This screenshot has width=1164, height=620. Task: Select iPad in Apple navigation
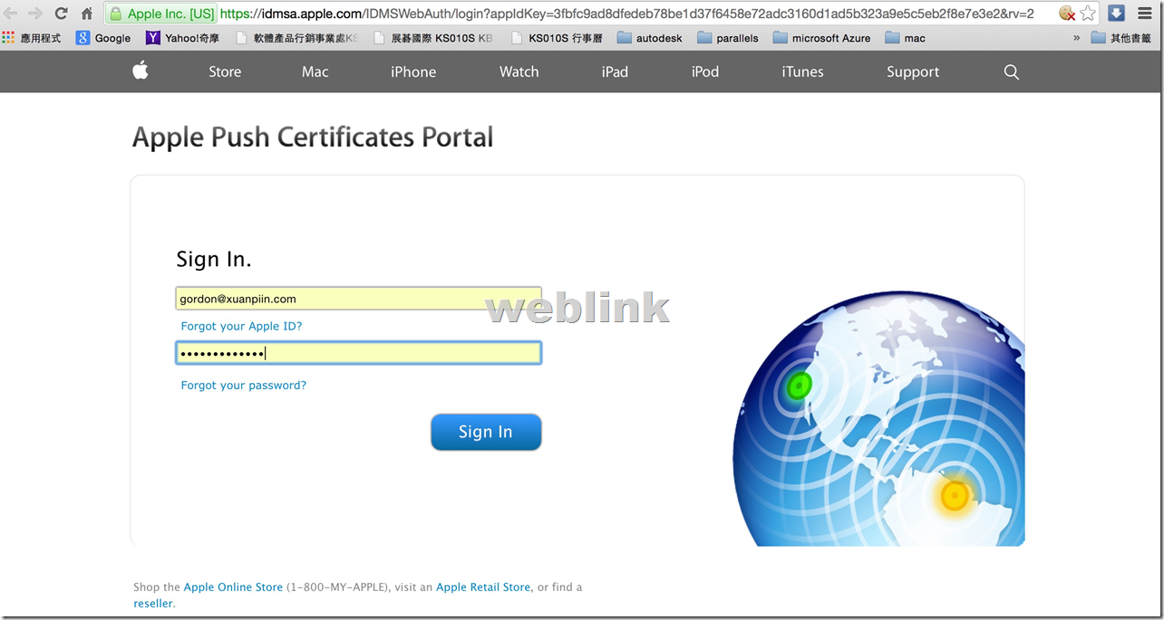[x=615, y=72]
